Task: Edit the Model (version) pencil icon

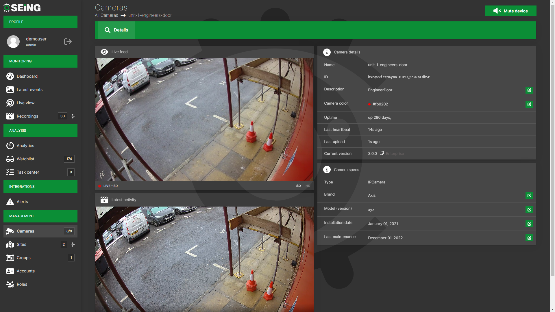Action: (529, 210)
